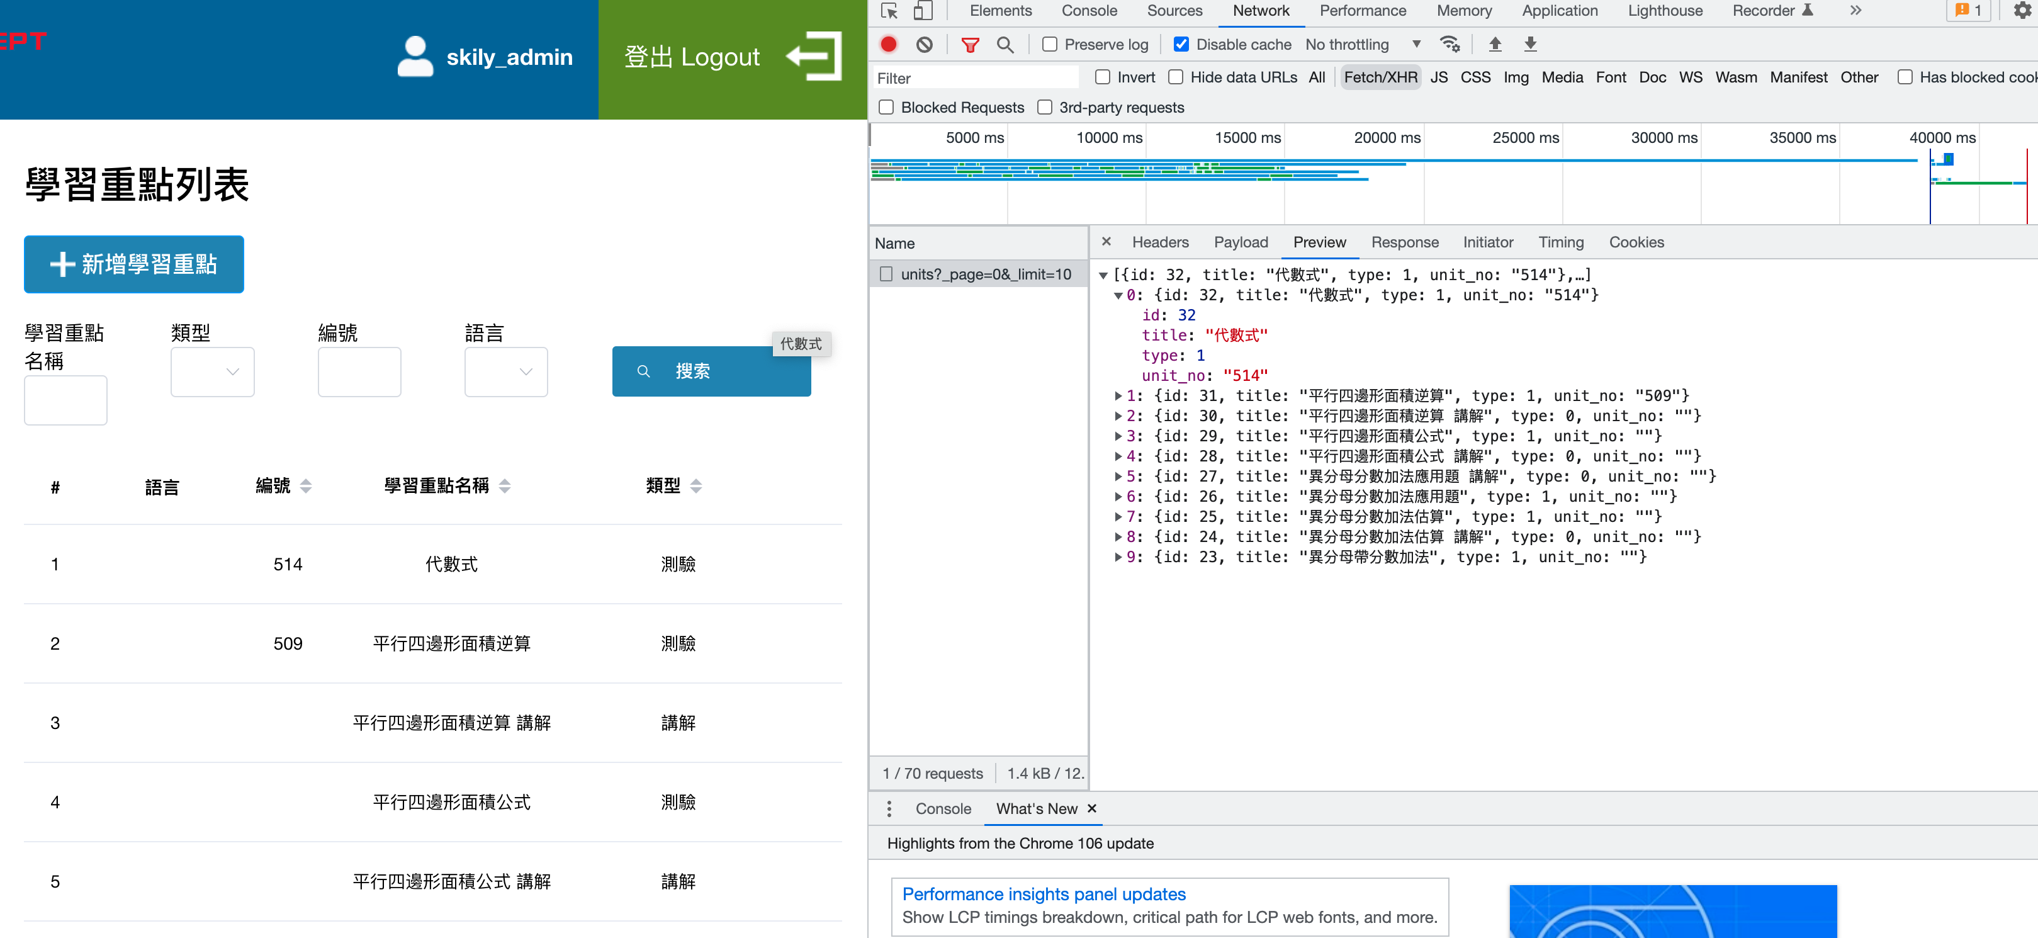Viewport: 2038px width, 938px height.
Task: Close the request details pane X
Action: pyautogui.click(x=1106, y=242)
